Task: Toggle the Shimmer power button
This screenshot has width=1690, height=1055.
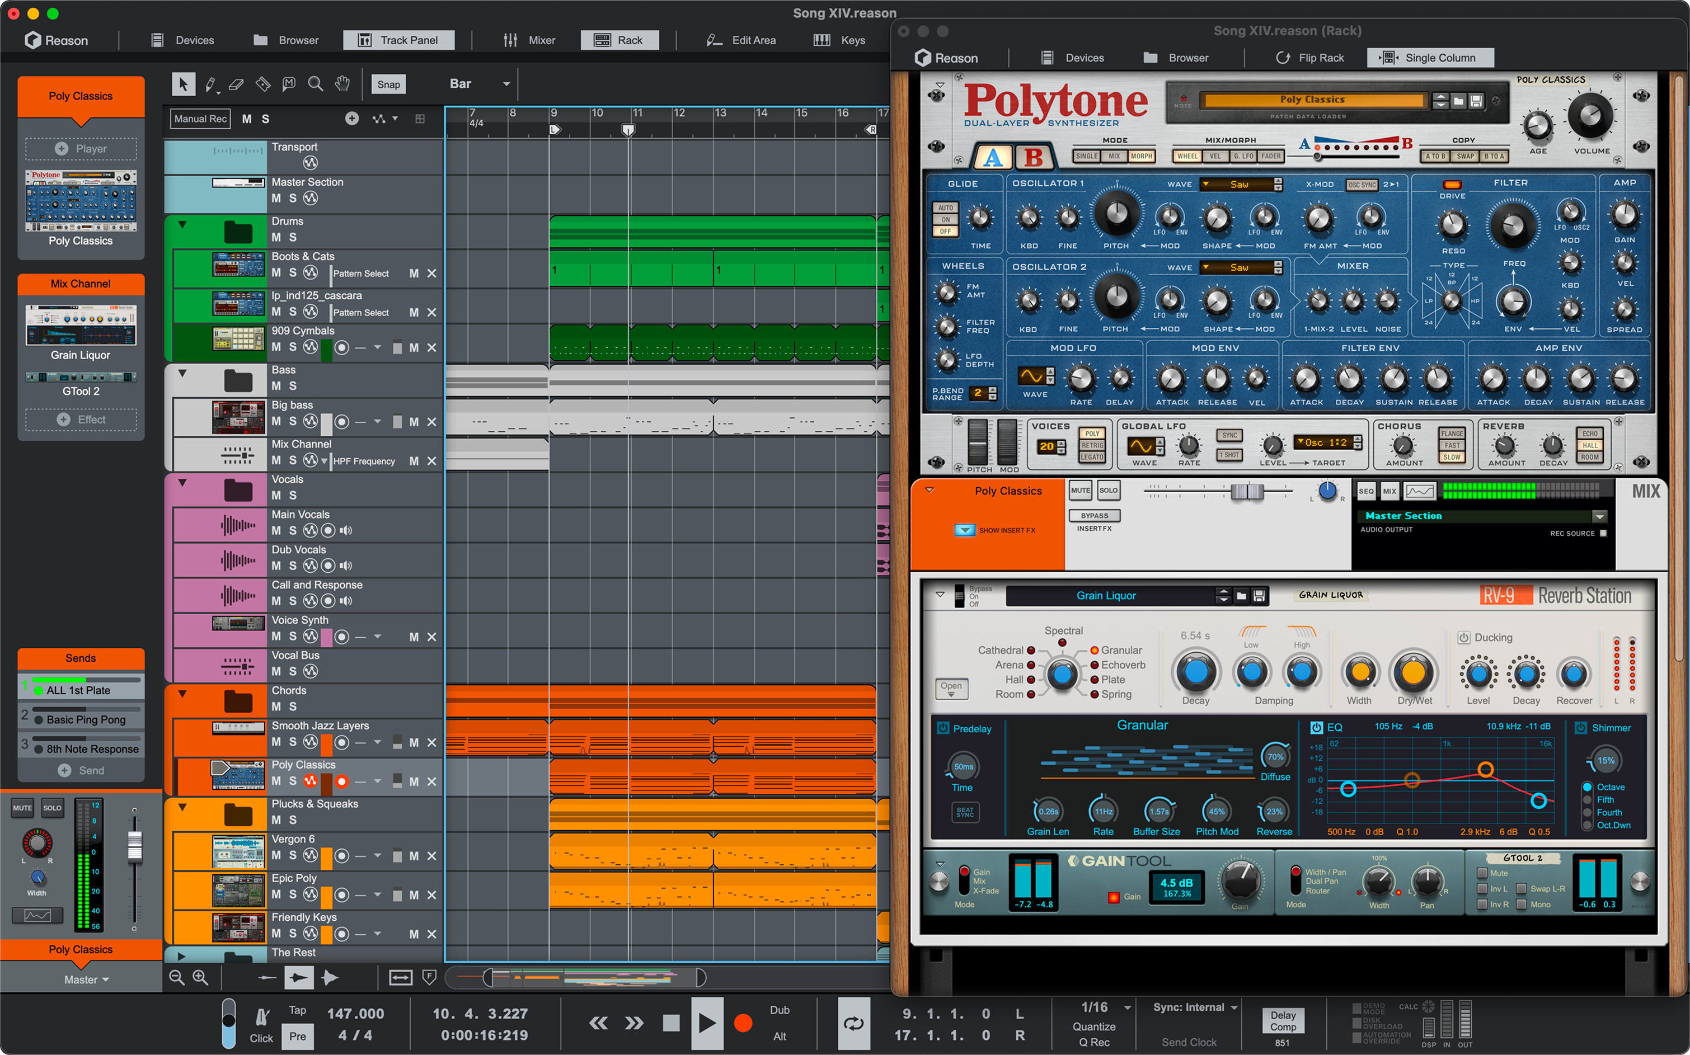Action: [x=1580, y=728]
